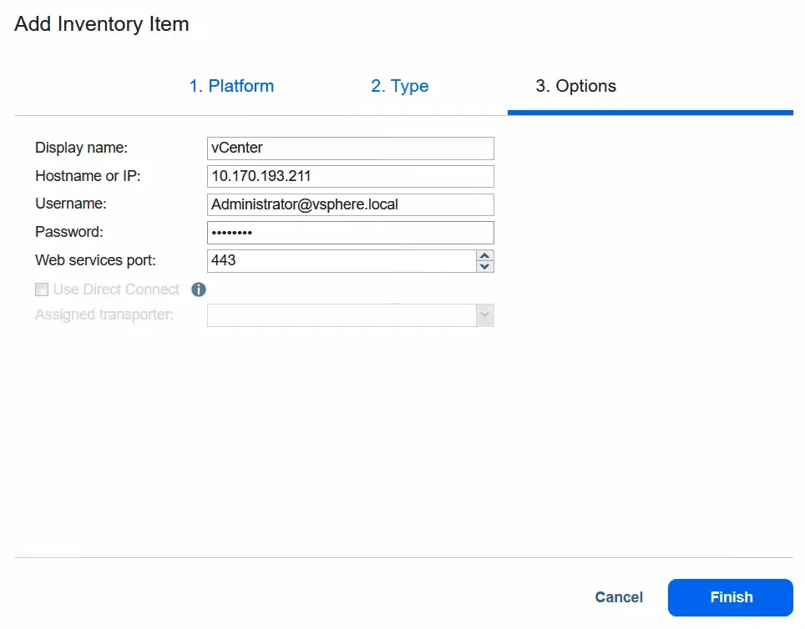Image resolution: width=805 pixels, height=629 pixels.
Task: Open the Assigned transporter dropdown arrow
Action: pyautogui.click(x=484, y=315)
